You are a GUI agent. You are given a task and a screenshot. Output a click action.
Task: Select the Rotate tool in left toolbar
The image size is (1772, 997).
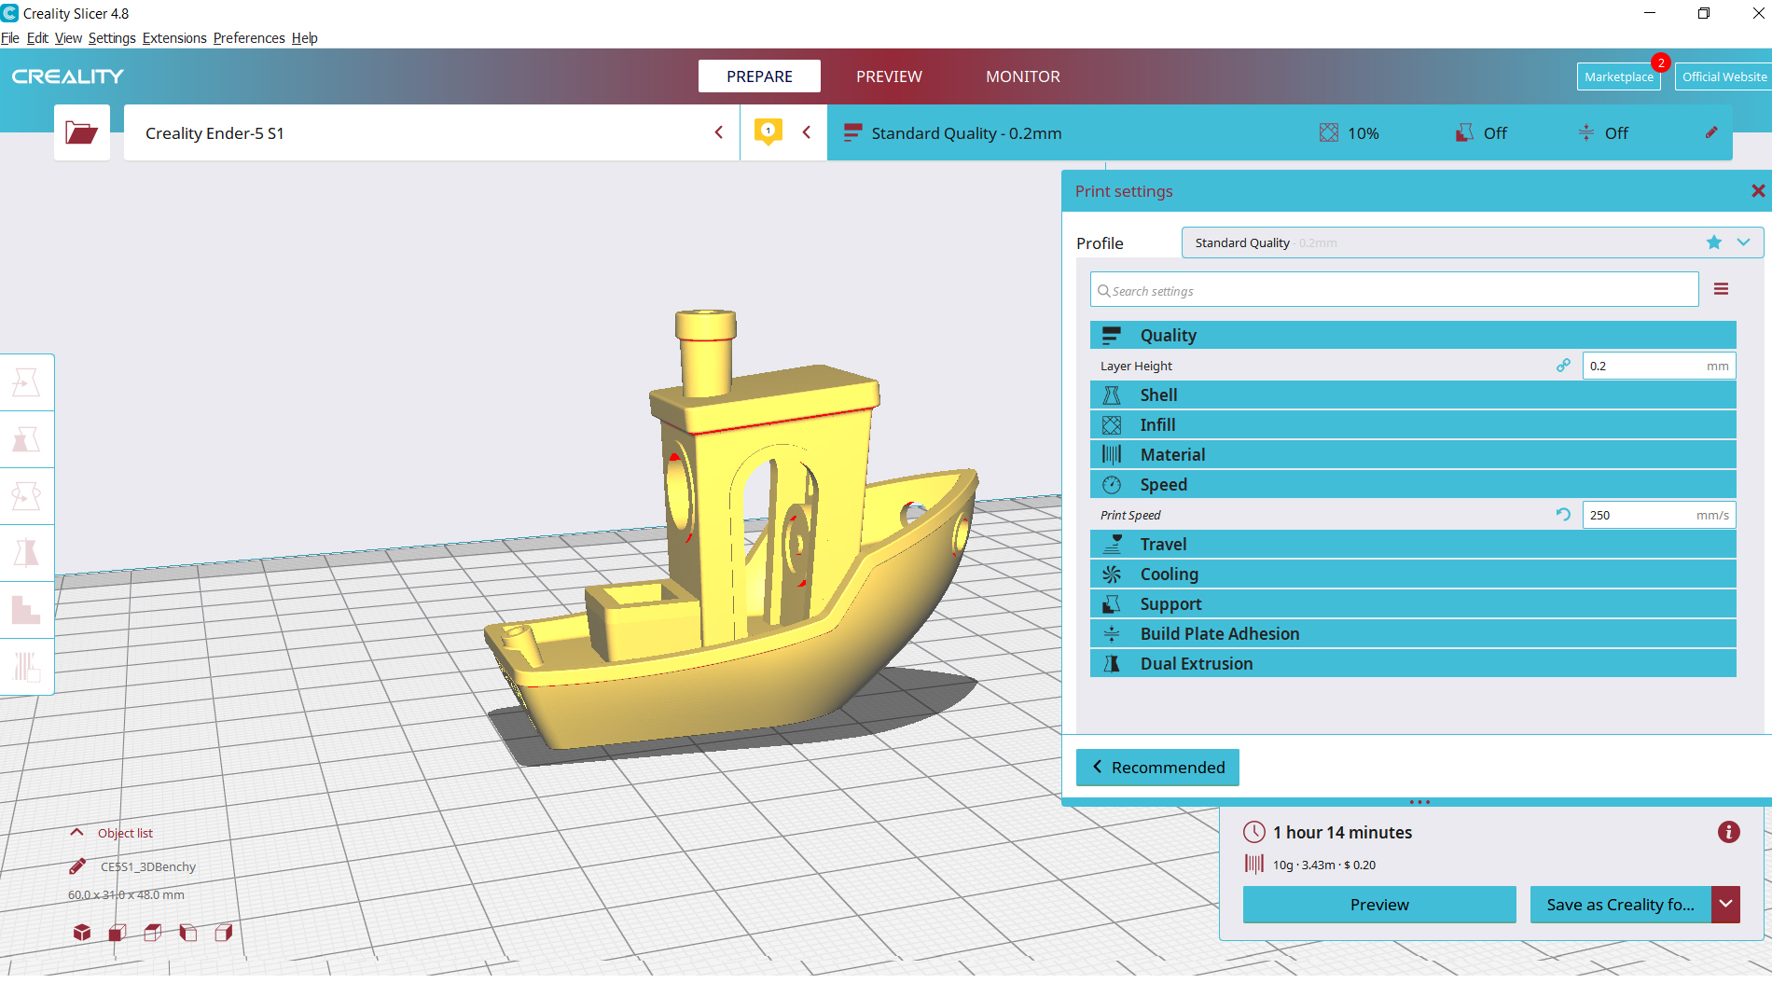26,496
